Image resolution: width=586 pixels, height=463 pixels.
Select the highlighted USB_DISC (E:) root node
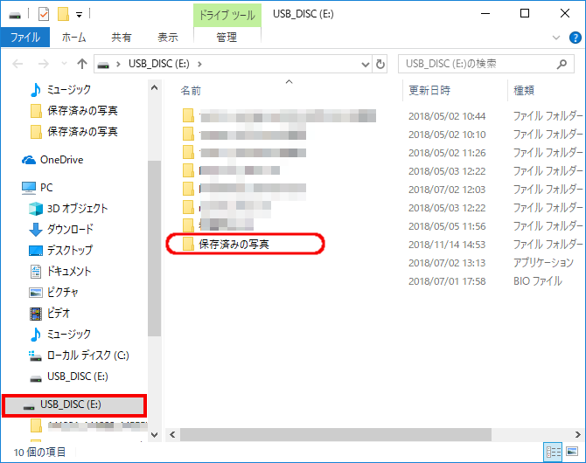(x=74, y=404)
